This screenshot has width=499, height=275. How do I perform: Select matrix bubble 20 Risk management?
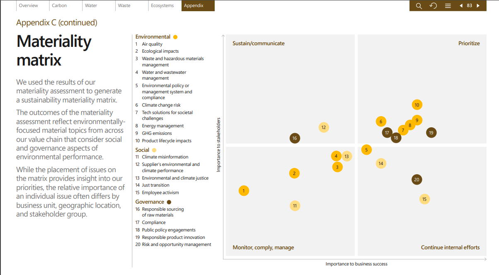pos(417,180)
